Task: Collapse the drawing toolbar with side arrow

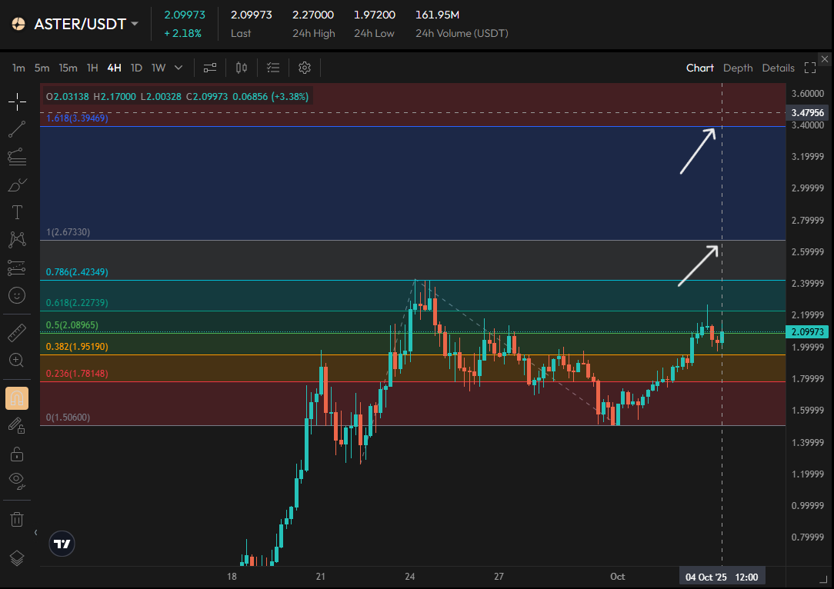Action: pyautogui.click(x=35, y=532)
